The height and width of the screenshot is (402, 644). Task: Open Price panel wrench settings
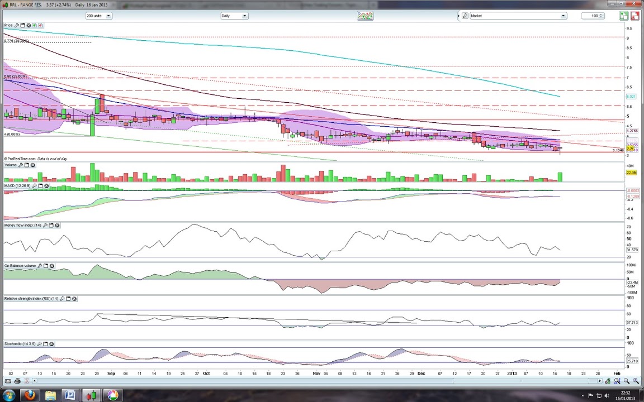[17, 25]
